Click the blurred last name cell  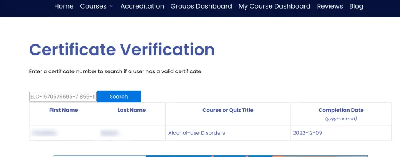click(x=132, y=133)
